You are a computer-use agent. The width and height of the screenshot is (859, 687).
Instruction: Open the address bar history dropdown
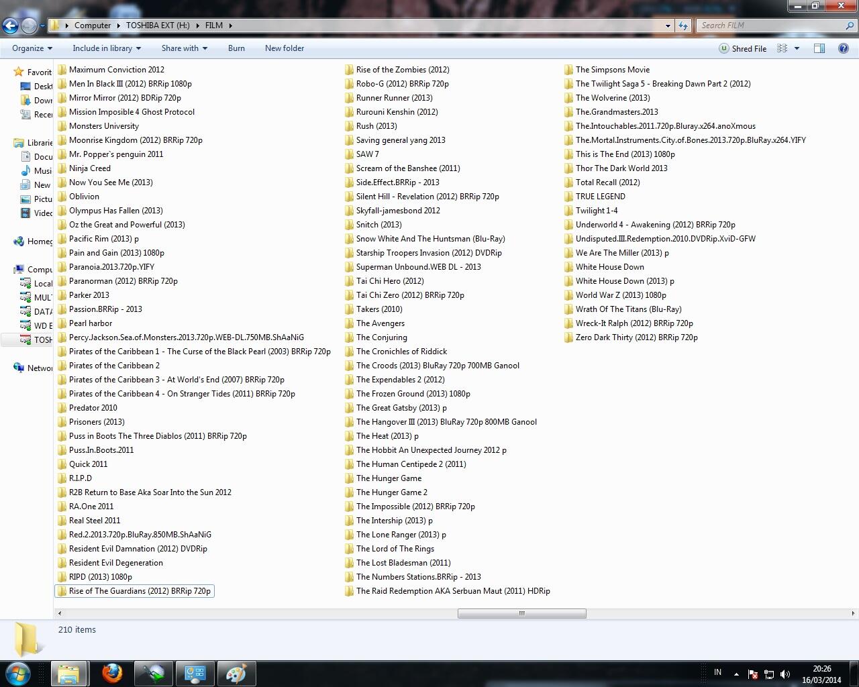coord(668,25)
